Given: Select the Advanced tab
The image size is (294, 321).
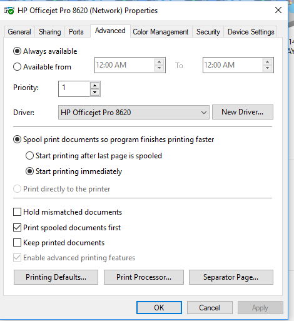Looking at the screenshot, I should [110, 31].
